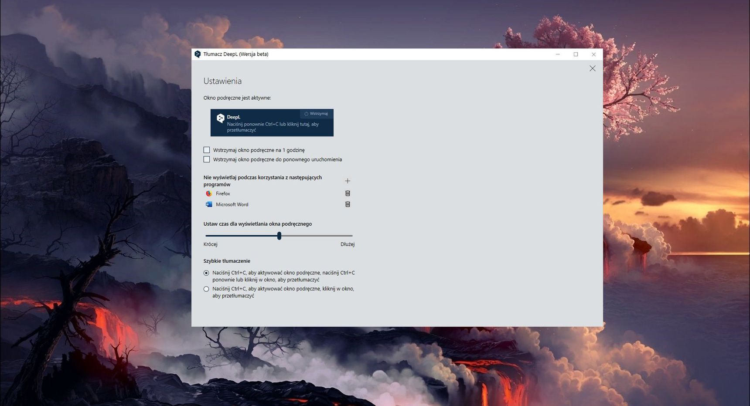Image resolution: width=750 pixels, height=406 pixels.
Task: Click the Dłużej label under slider
Action: coord(348,244)
